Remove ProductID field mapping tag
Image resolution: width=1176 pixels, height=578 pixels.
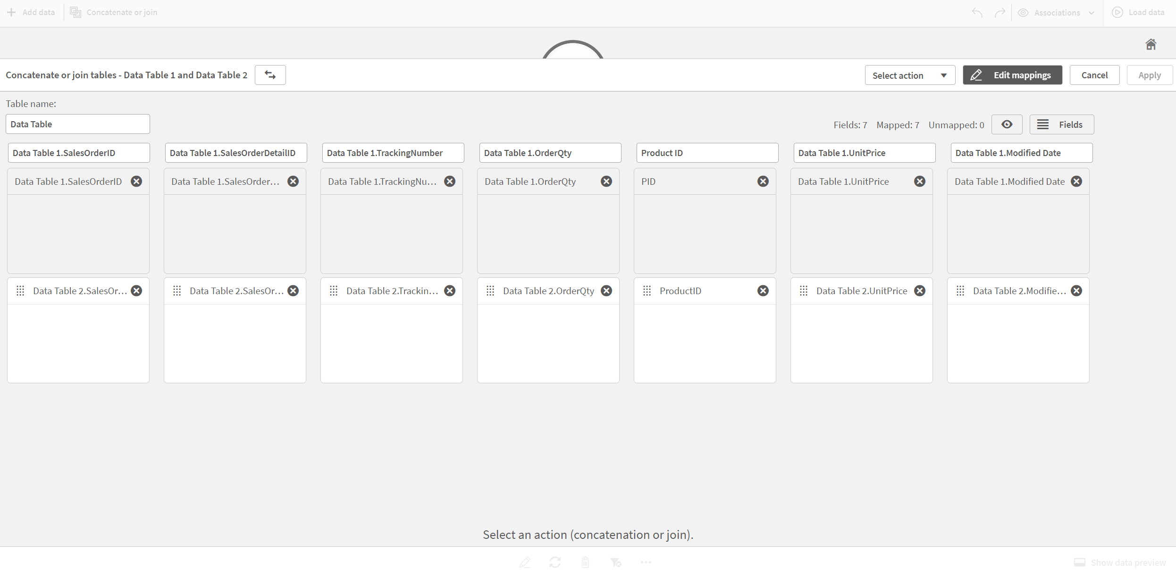click(x=763, y=290)
